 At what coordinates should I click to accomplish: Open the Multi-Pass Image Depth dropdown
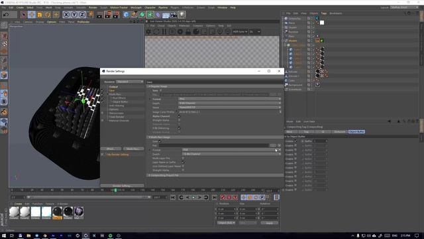(x=231, y=154)
